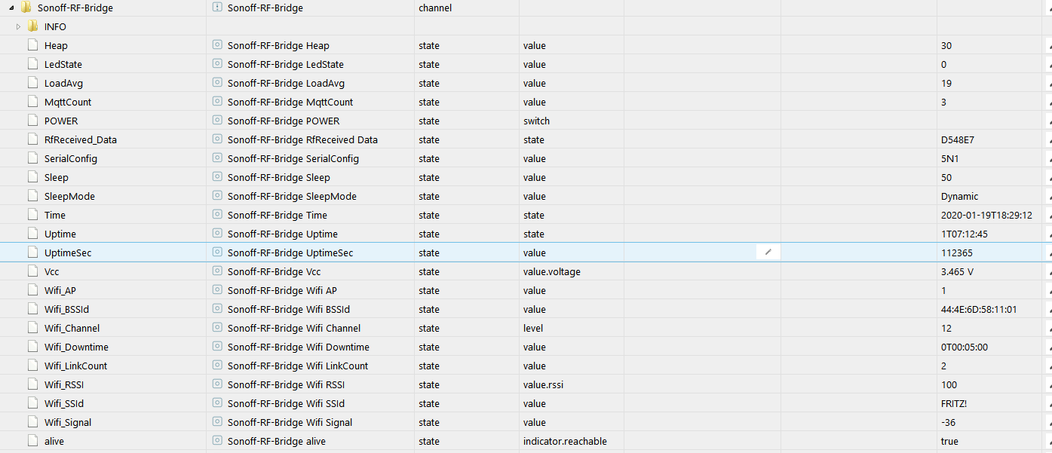
Task: Click the document icon beside RfReceived_Data
Action: [32, 139]
